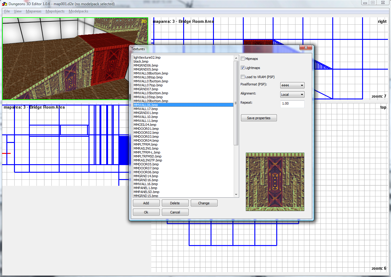Click into the Repeat value field
391x277 pixels.
point(292,104)
